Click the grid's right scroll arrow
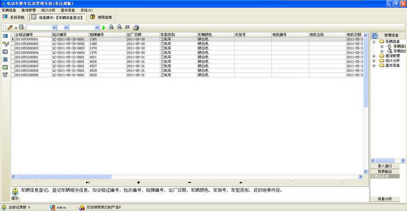The width and height of the screenshot is (407, 211). (x=360, y=177)
